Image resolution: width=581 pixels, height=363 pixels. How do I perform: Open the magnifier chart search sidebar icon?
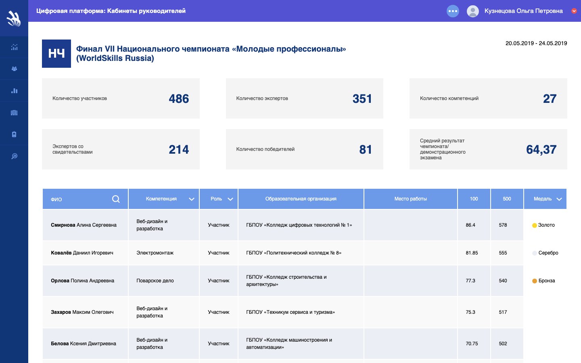[14, 156]
